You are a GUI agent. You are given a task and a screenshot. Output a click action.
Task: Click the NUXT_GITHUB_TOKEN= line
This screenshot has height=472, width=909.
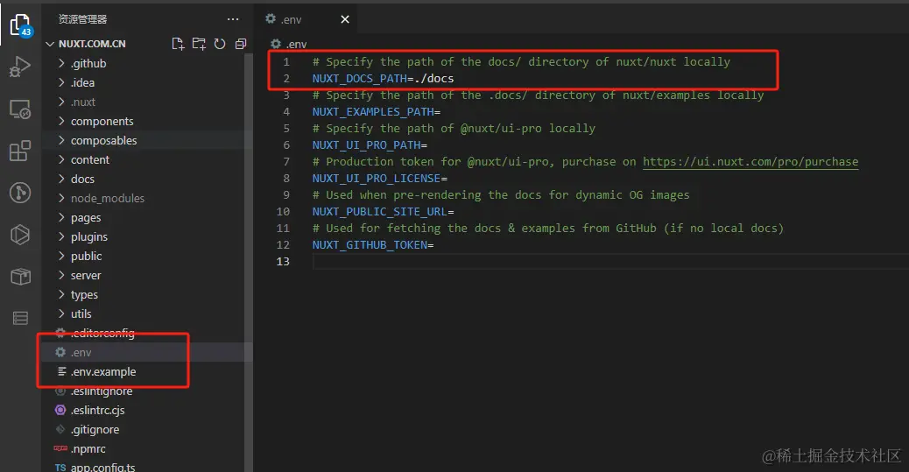[373, 244]
